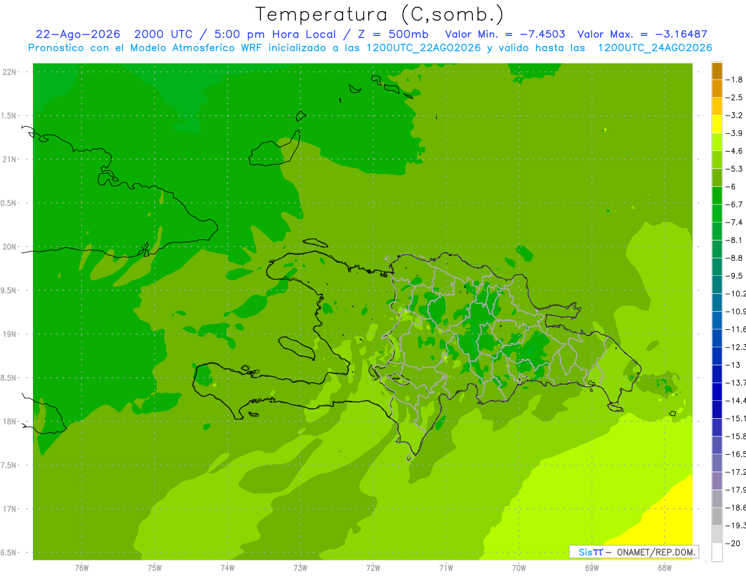
Task: Click the '-15.8' legend value
Action: pos(736,436)
